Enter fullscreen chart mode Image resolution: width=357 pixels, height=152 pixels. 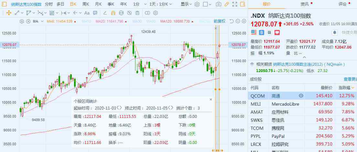(x=235, y=4)
